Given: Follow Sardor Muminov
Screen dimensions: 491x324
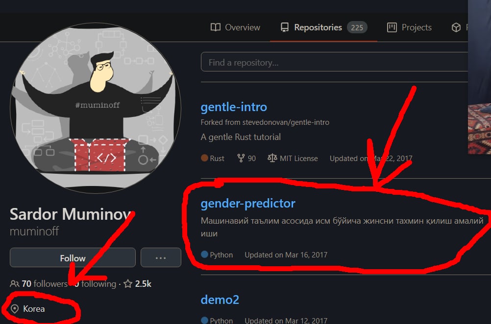Looking at the screenshot, I should pos(73,258).
